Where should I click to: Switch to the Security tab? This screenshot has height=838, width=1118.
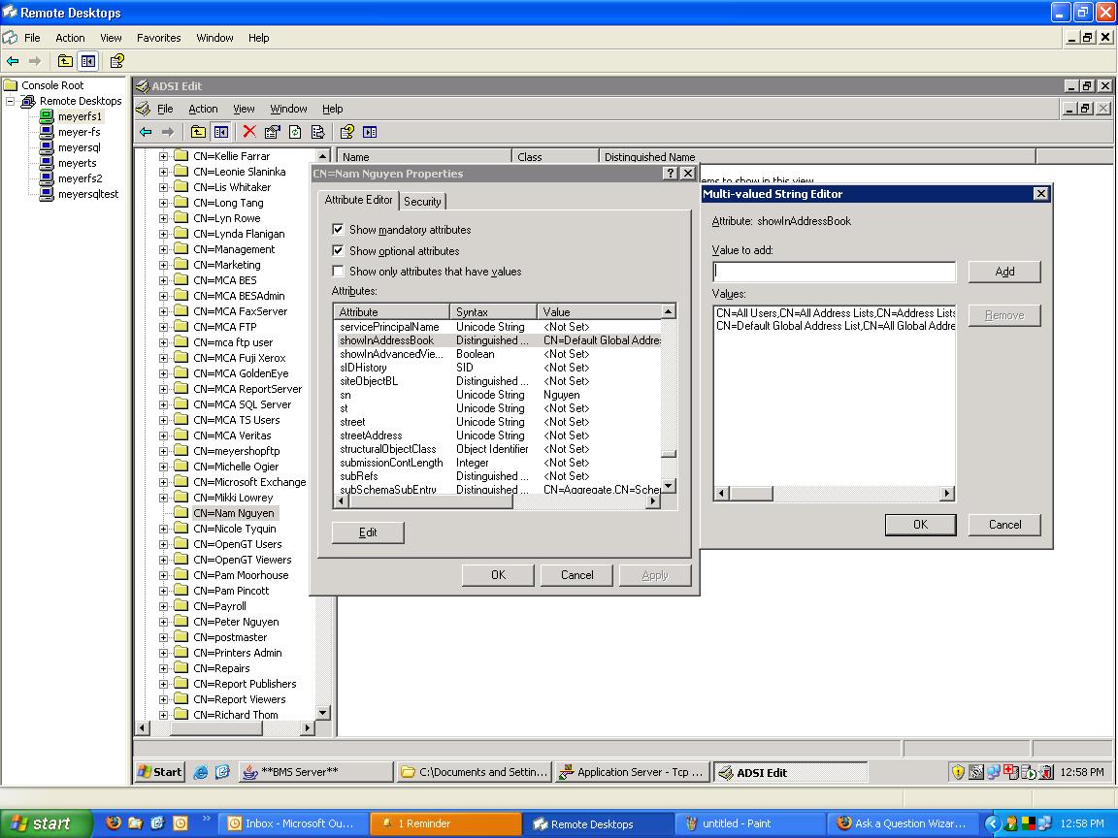pyautogui.click(x=422, y=202)
